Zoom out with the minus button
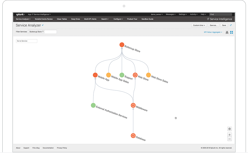 (229, 139)
